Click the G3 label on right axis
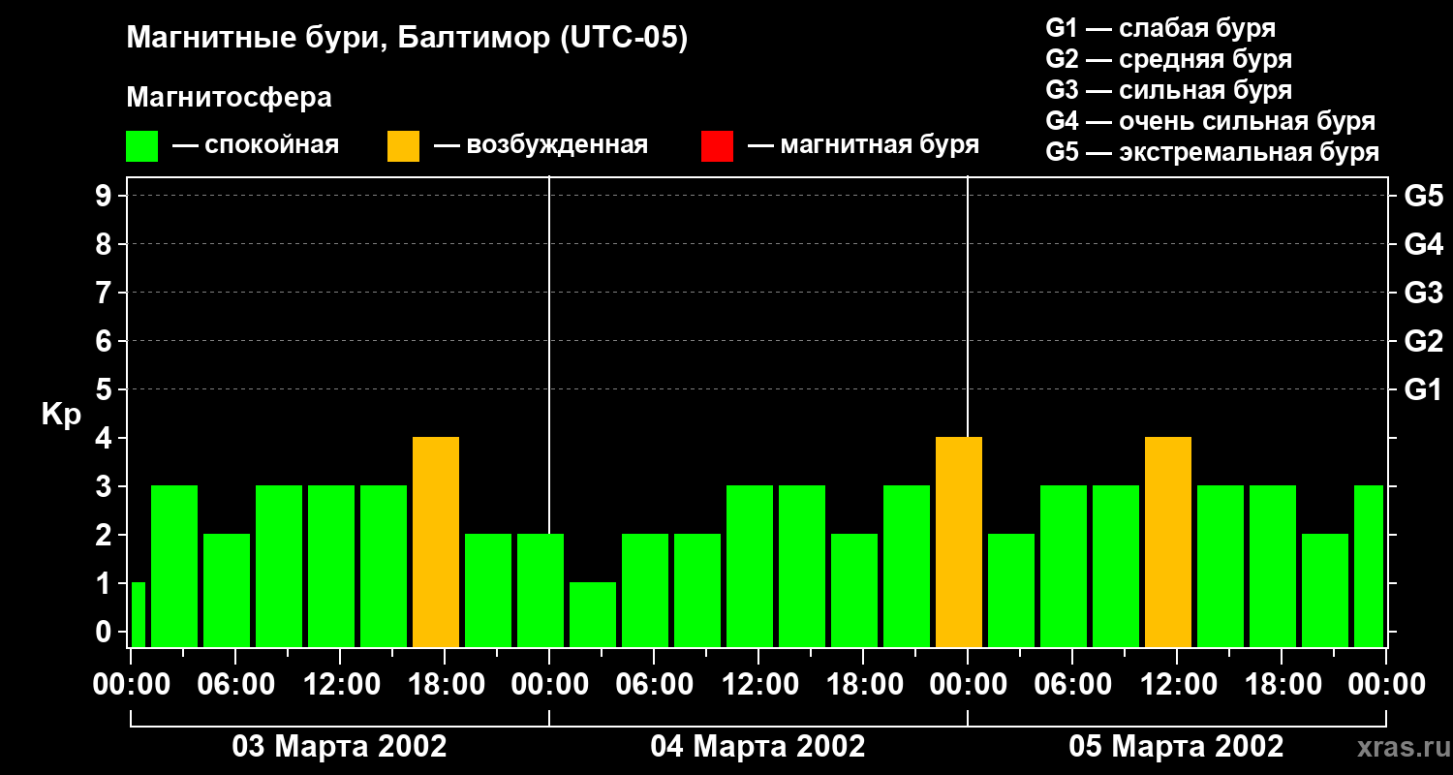 tap(1423, 293)
